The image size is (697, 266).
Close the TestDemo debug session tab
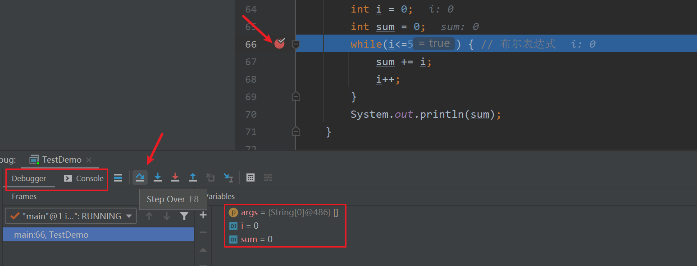click(x=89, y=160)
